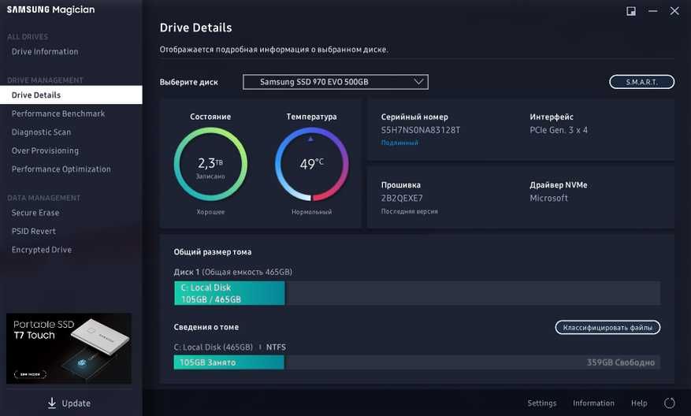
Task: Open Diagnostic Scan section
Action: coord(41,132)
